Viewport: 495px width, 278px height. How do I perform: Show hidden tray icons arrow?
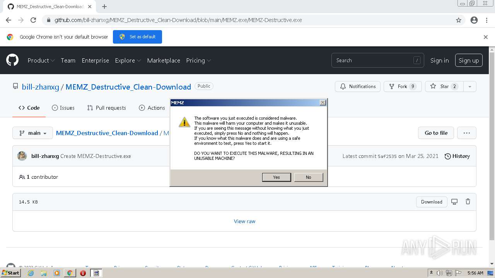pyautogui.click(x=432, y=273)
